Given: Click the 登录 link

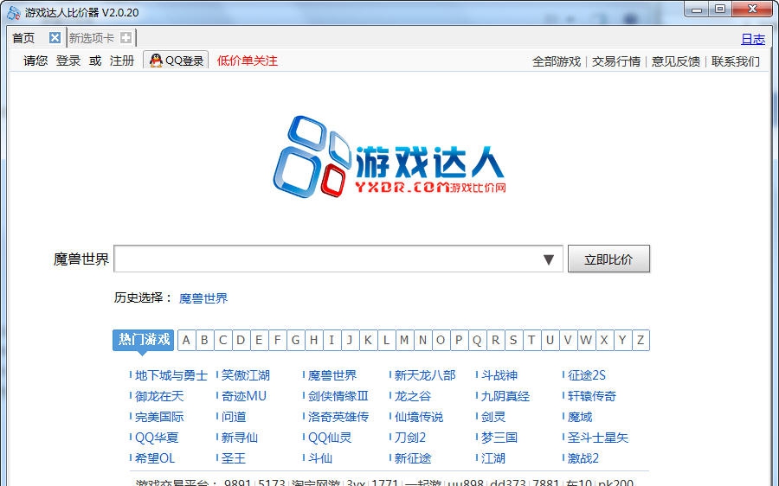Looking at the screenshot, I should pyautogui.click(x=68, y=61).
